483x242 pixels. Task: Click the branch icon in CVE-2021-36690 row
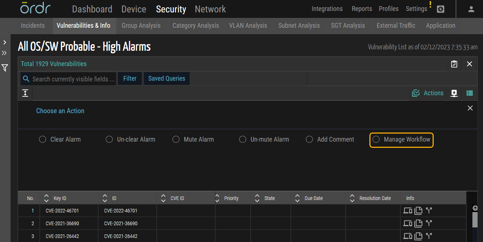[x=429, y=223]
